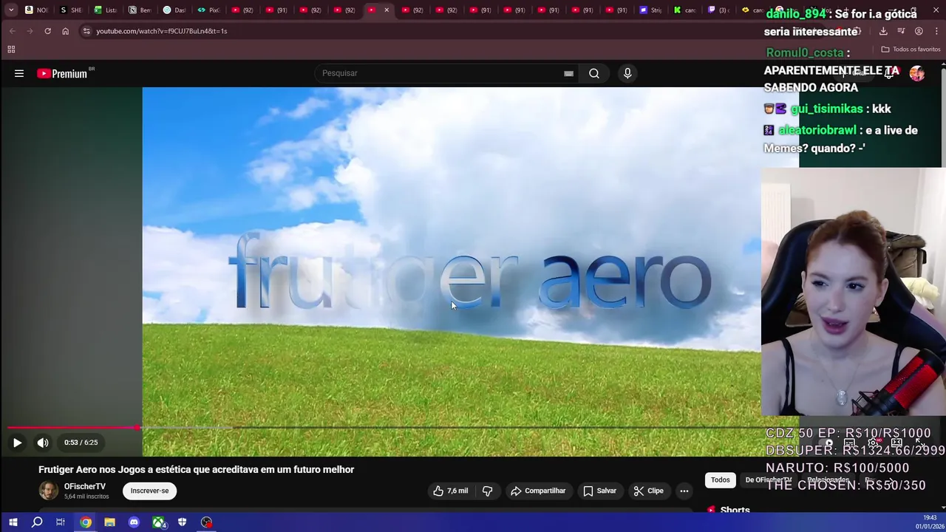This screenshot has width=946, height=532.
Task: Open Windows taskbar search
Action: (x=37, y=522)
